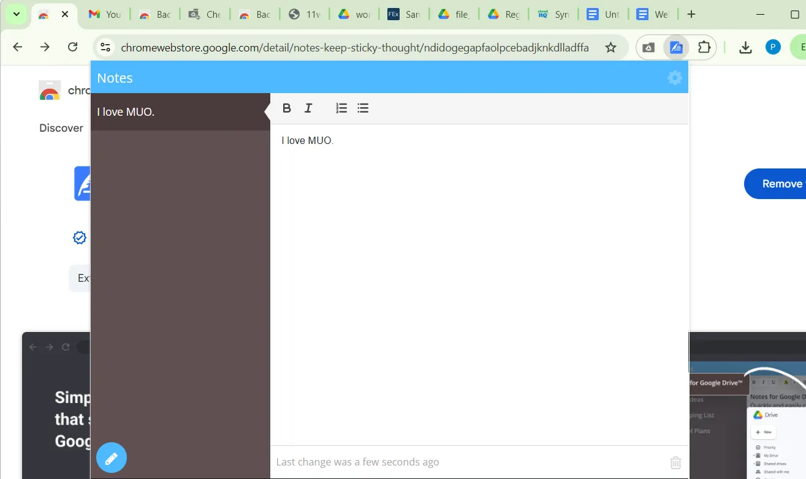Open the Notes settings gear
806x479 pixels.
(x=674, y=78)
